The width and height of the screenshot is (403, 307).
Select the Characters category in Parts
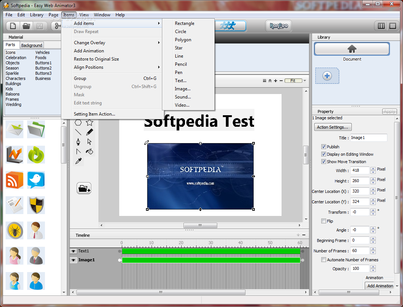16,78
